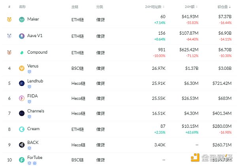This screenshot has height=166, width=237.
Task: Click the Aave V1 logo icon
Action: tap(22, 36)
